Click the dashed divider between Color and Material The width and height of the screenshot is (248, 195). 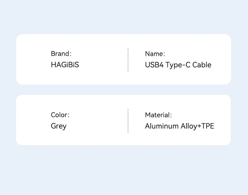128,121
